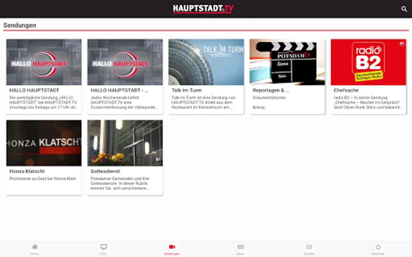
Task: Click description 'Prominente zu Gast bei Honza Klein'
Action: click(x=43, y=178)
